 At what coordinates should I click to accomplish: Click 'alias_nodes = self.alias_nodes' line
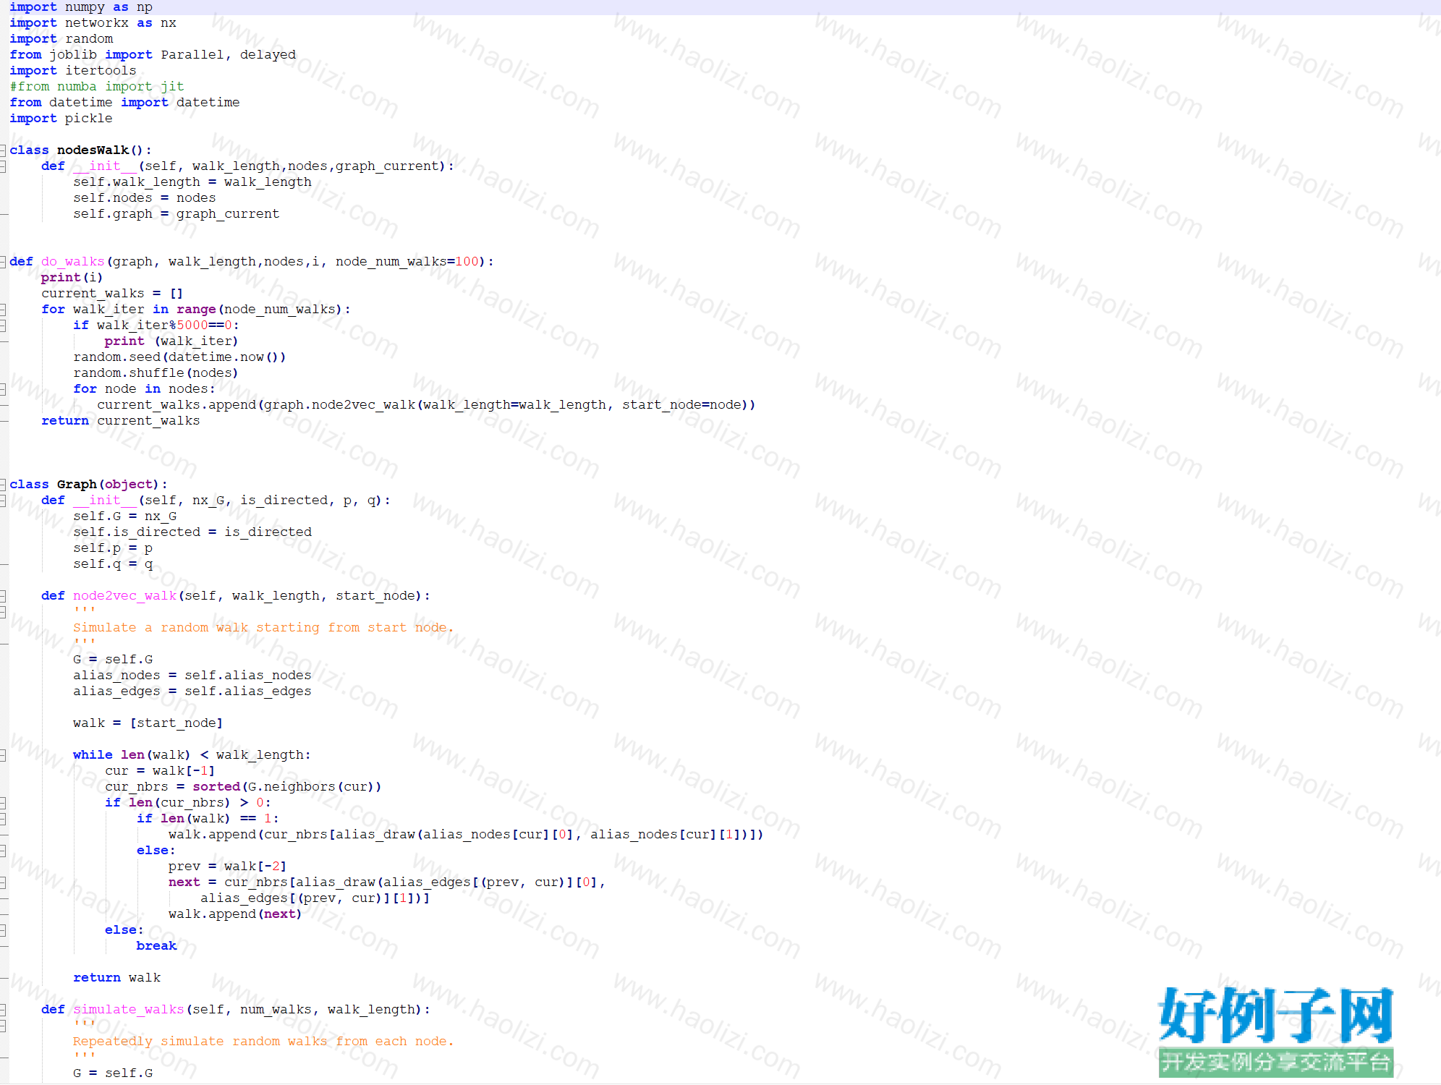pyautogui.click(x=192, y=676)
